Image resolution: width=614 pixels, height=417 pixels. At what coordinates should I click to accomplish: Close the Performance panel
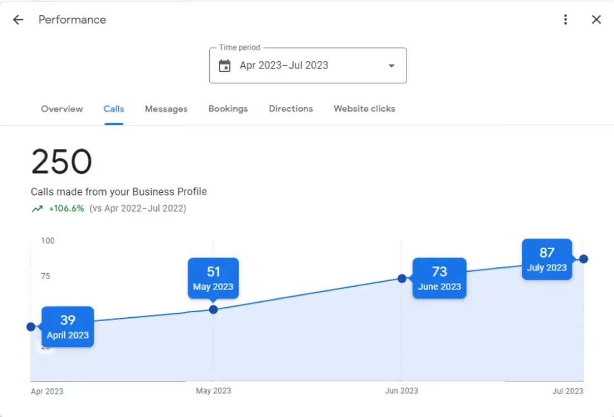pos(596,20)
